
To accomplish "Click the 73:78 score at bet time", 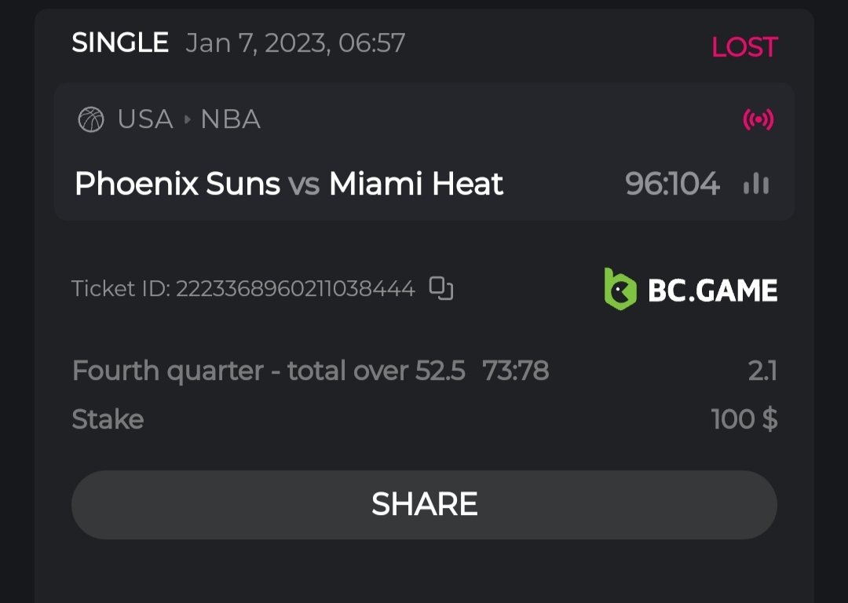I will coord(515,370).
